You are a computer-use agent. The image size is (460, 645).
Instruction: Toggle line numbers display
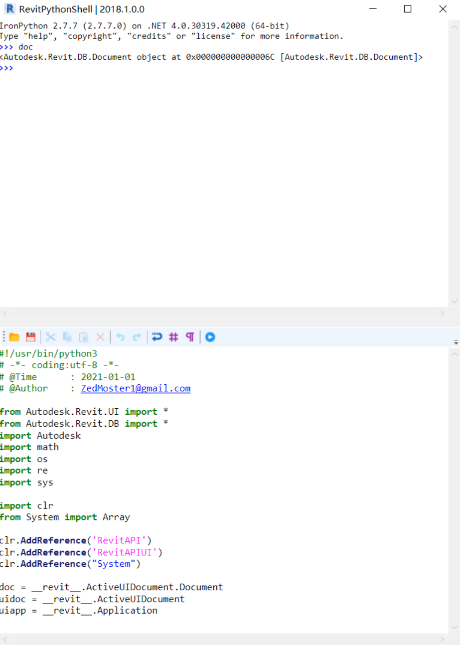coord(173,337)
